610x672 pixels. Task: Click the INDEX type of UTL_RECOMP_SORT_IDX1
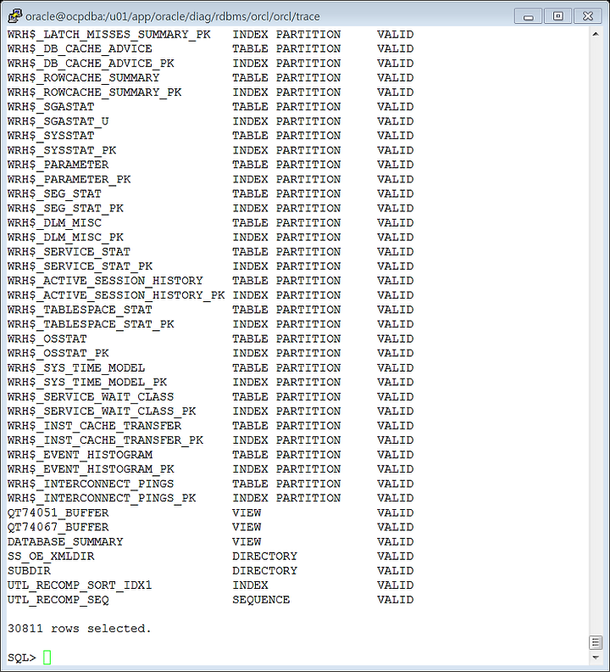[251, 585]
